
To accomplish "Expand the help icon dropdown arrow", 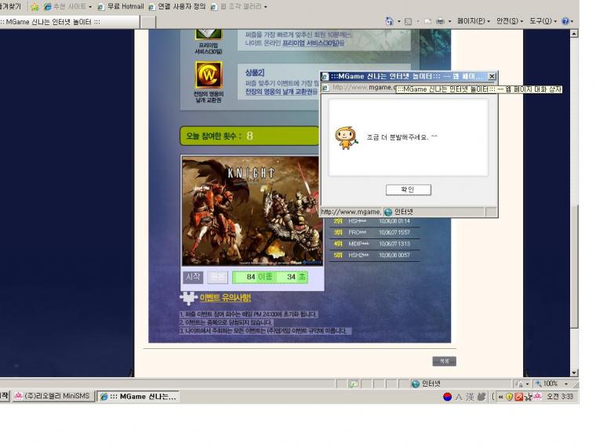I will tap(572, 21).
